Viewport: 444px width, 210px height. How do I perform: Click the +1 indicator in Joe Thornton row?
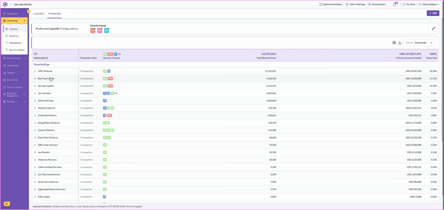tap(116, 93)
